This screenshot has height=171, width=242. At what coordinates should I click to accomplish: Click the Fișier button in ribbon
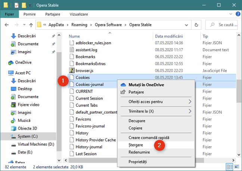(x=10, y=14)
